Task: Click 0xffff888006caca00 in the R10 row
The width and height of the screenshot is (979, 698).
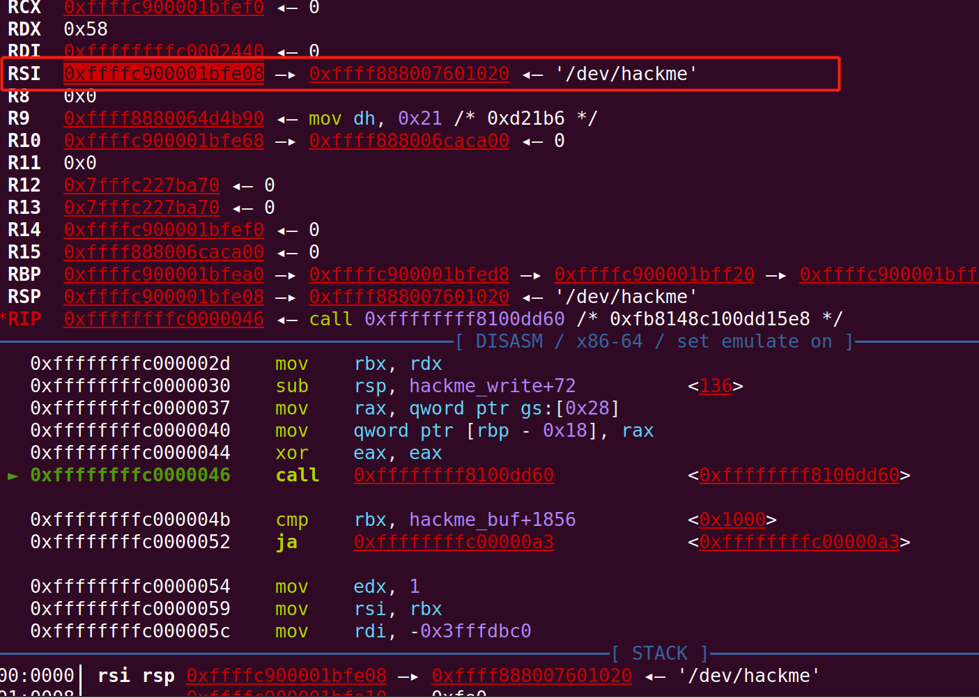Action: tap(409, 141)
